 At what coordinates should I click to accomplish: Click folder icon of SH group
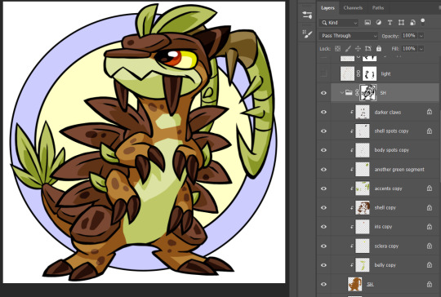coord(349,92)
